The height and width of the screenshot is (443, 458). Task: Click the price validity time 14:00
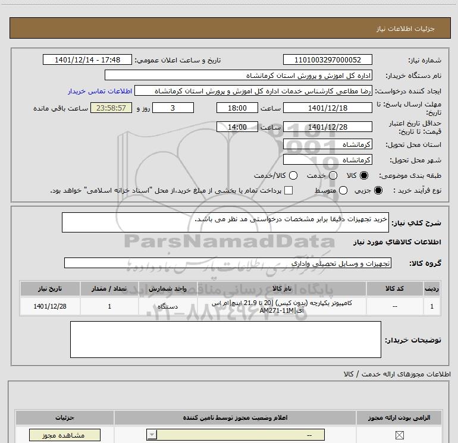(x=237, y=127)
